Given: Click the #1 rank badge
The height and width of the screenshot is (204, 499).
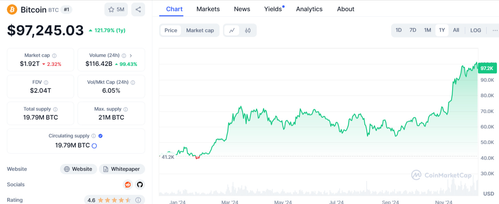Looking at the screenshot, I should [67, 10].
